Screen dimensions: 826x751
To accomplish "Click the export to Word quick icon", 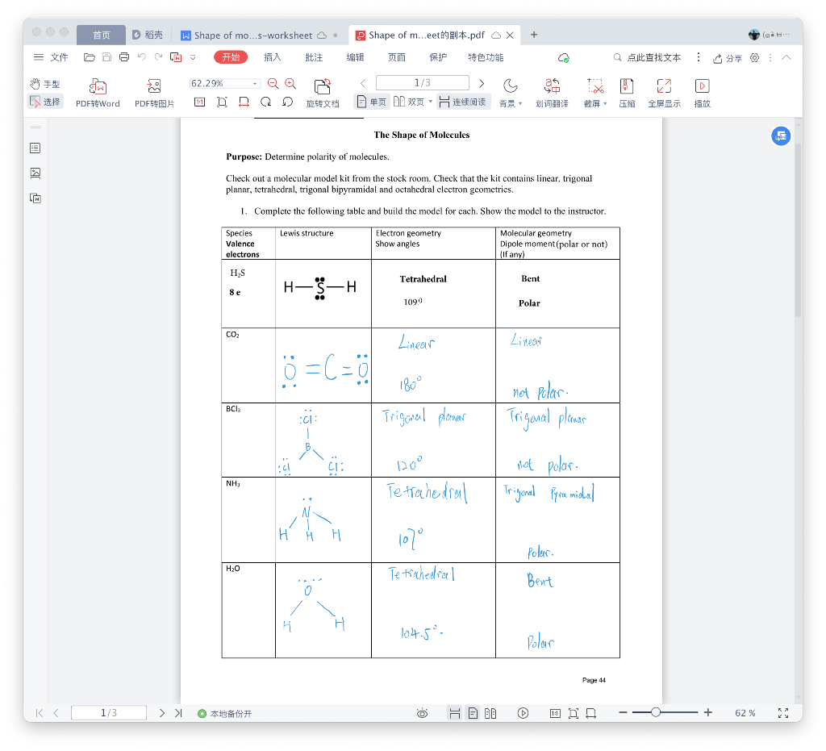I will point(176,57).
